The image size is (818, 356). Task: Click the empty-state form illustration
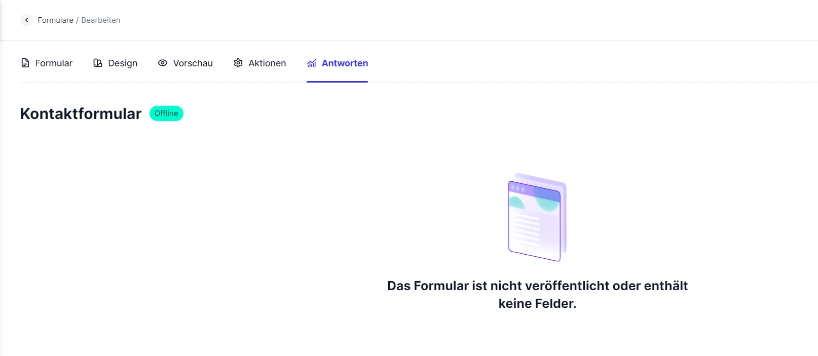[537, 217]
